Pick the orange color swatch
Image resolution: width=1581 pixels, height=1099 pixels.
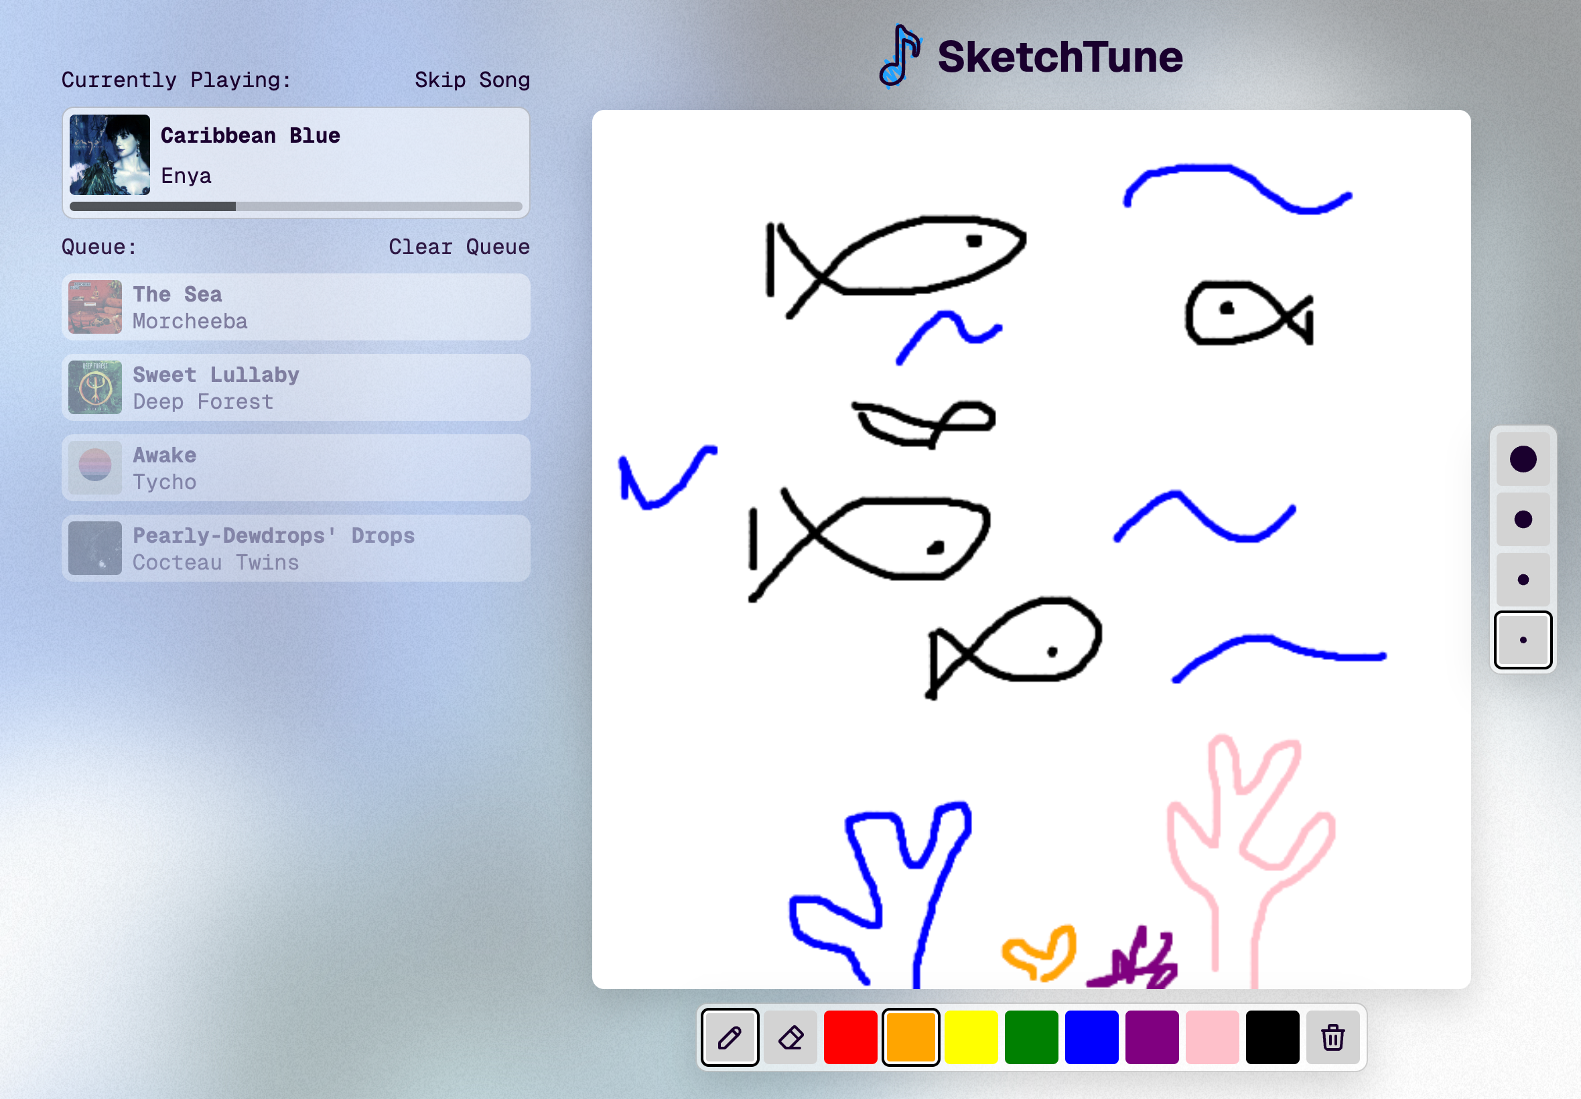pos(910,1037)
